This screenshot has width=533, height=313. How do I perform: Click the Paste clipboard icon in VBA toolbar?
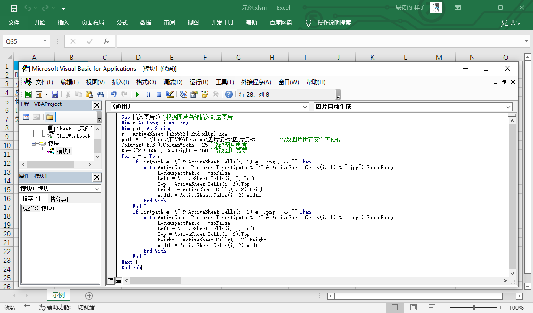(90, 94)
